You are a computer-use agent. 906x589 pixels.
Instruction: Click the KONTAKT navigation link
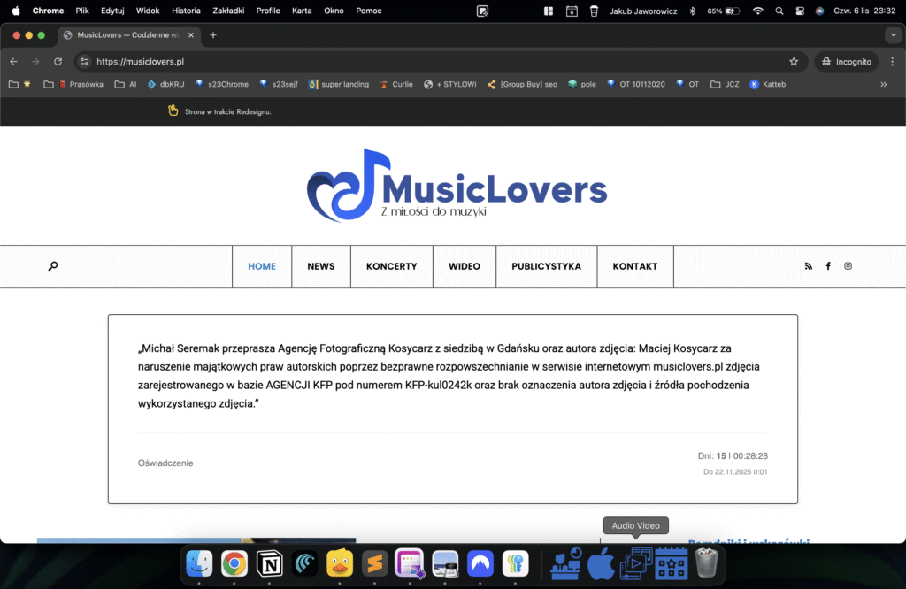[x=635, y=266]
